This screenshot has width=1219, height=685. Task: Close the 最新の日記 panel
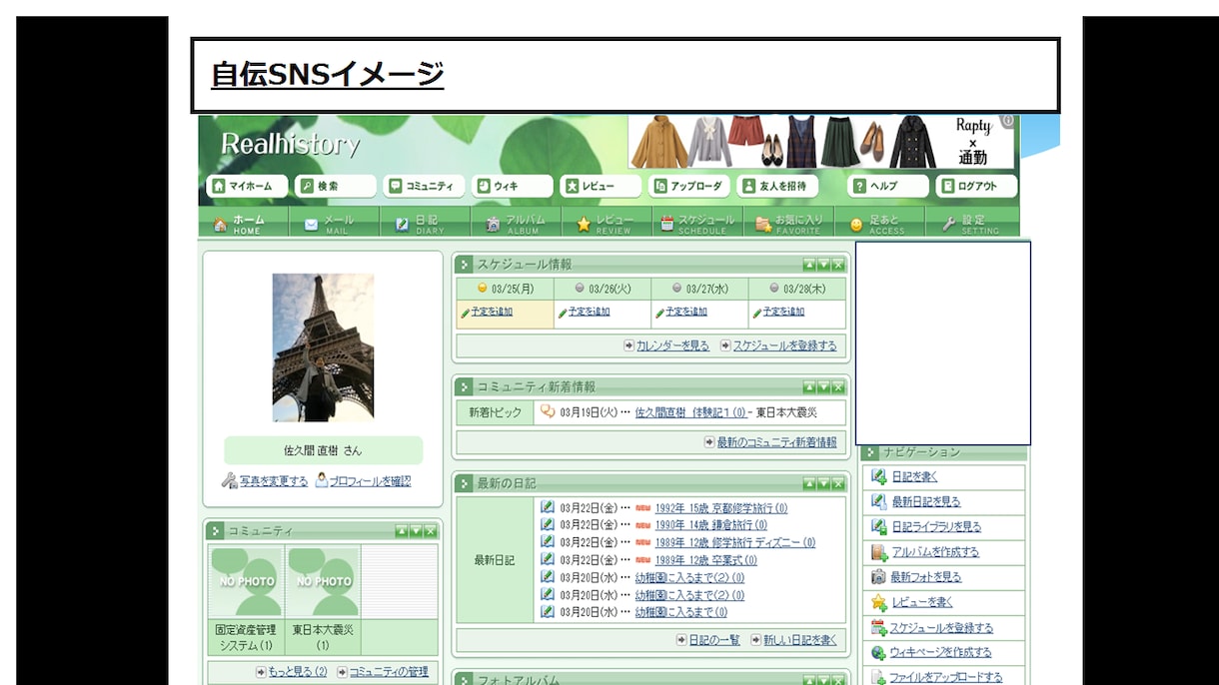point(837,484)
